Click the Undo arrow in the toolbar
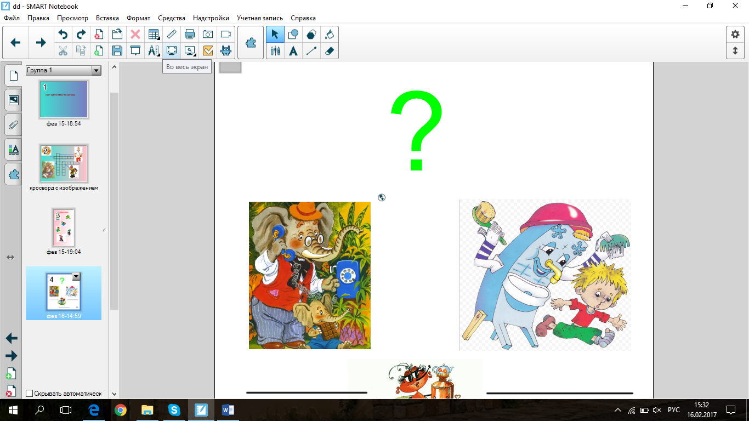 [x=63, y=35]
